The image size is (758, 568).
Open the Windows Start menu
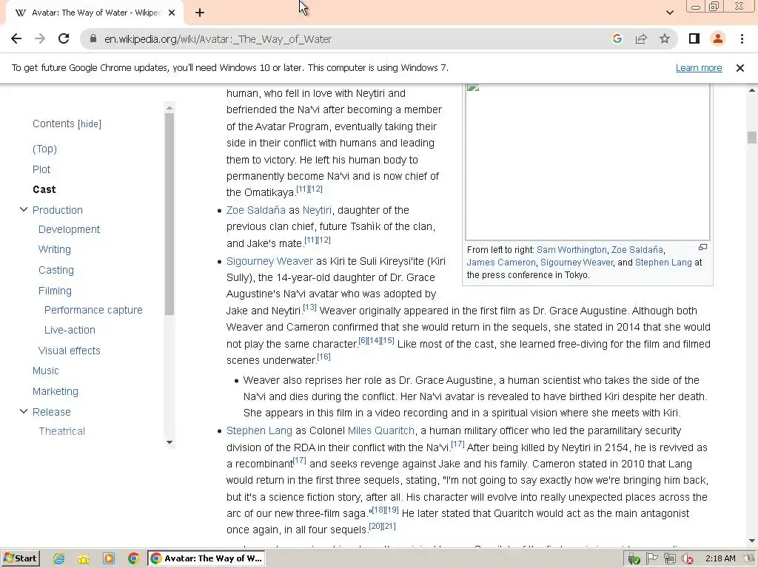(20, 558)
